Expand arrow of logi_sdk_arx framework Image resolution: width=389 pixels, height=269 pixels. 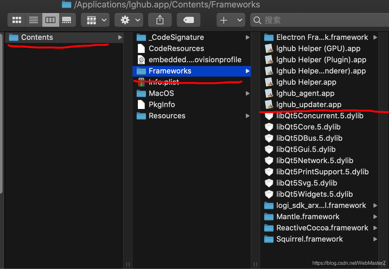pos(375,205)
